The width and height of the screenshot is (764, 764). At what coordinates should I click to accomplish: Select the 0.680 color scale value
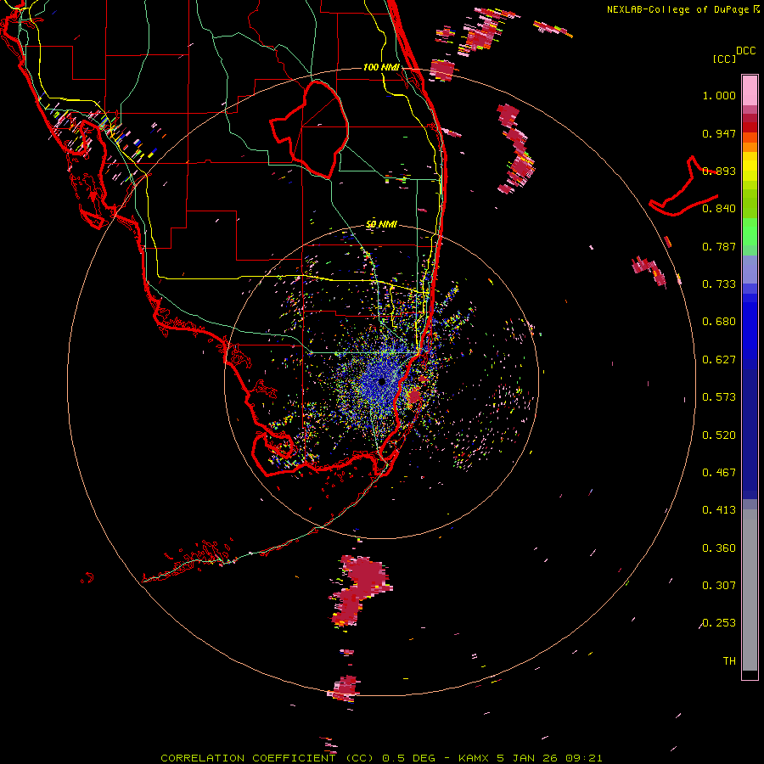pos(719,322)
